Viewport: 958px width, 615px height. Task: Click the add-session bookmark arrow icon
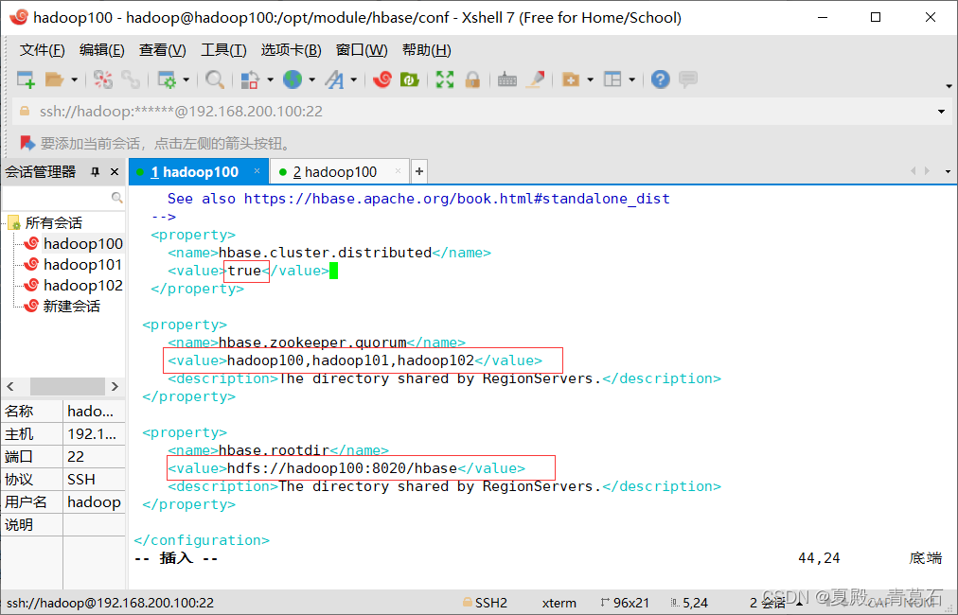coord(27,143)
